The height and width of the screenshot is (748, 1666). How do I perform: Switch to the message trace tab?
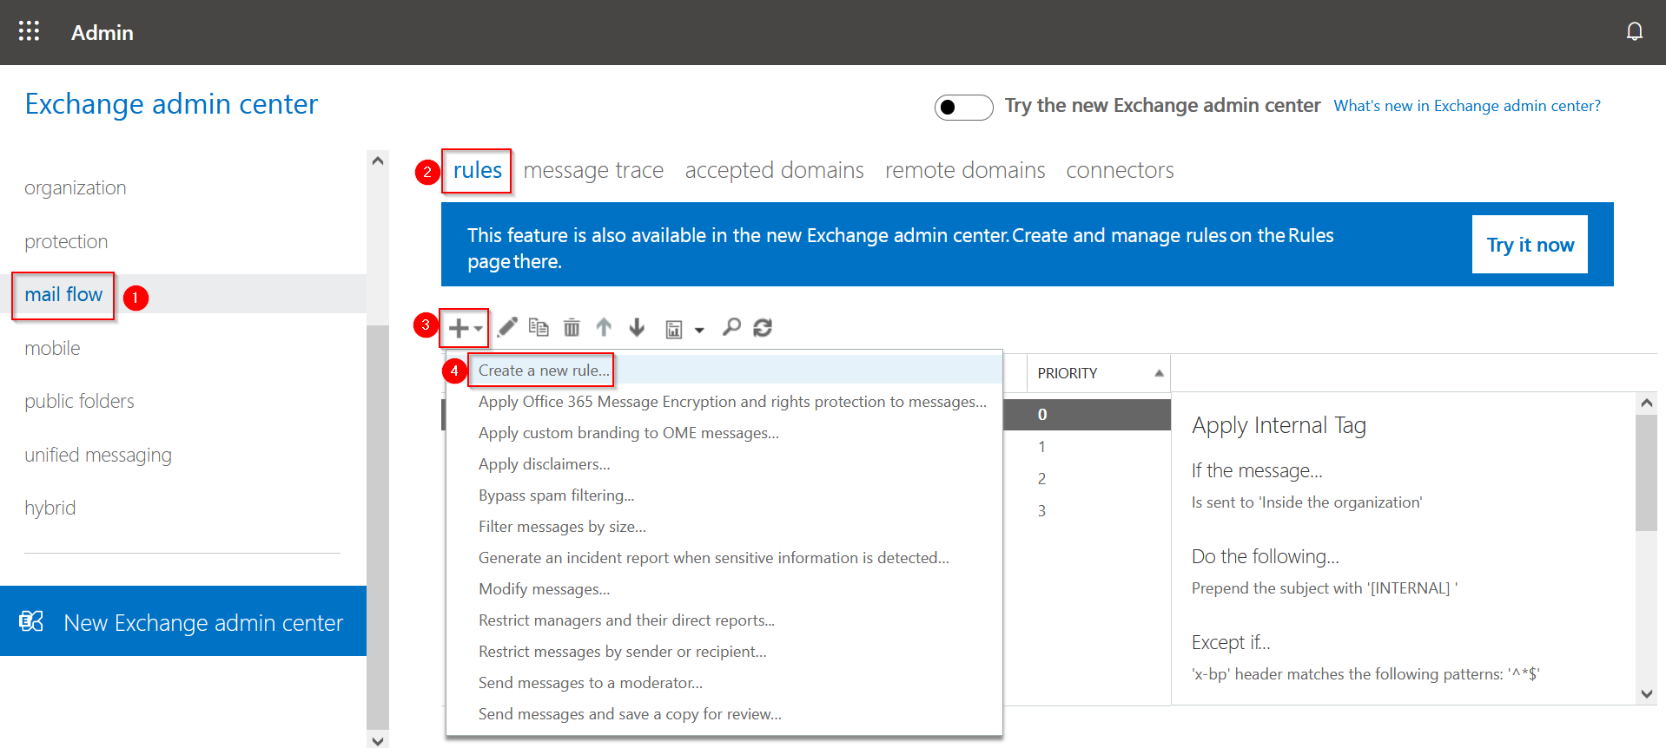pos(593,171)
